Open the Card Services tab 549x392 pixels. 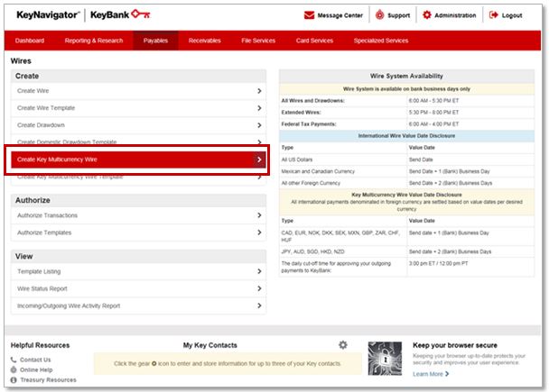point(314,41)
